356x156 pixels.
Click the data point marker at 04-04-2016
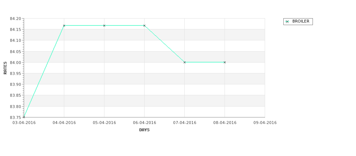pyautogui.click(x=64, y=25)
